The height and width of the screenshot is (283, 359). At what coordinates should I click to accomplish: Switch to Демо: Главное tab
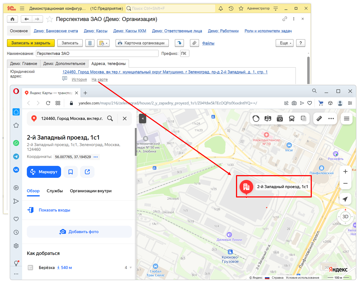tap(24, 63)
